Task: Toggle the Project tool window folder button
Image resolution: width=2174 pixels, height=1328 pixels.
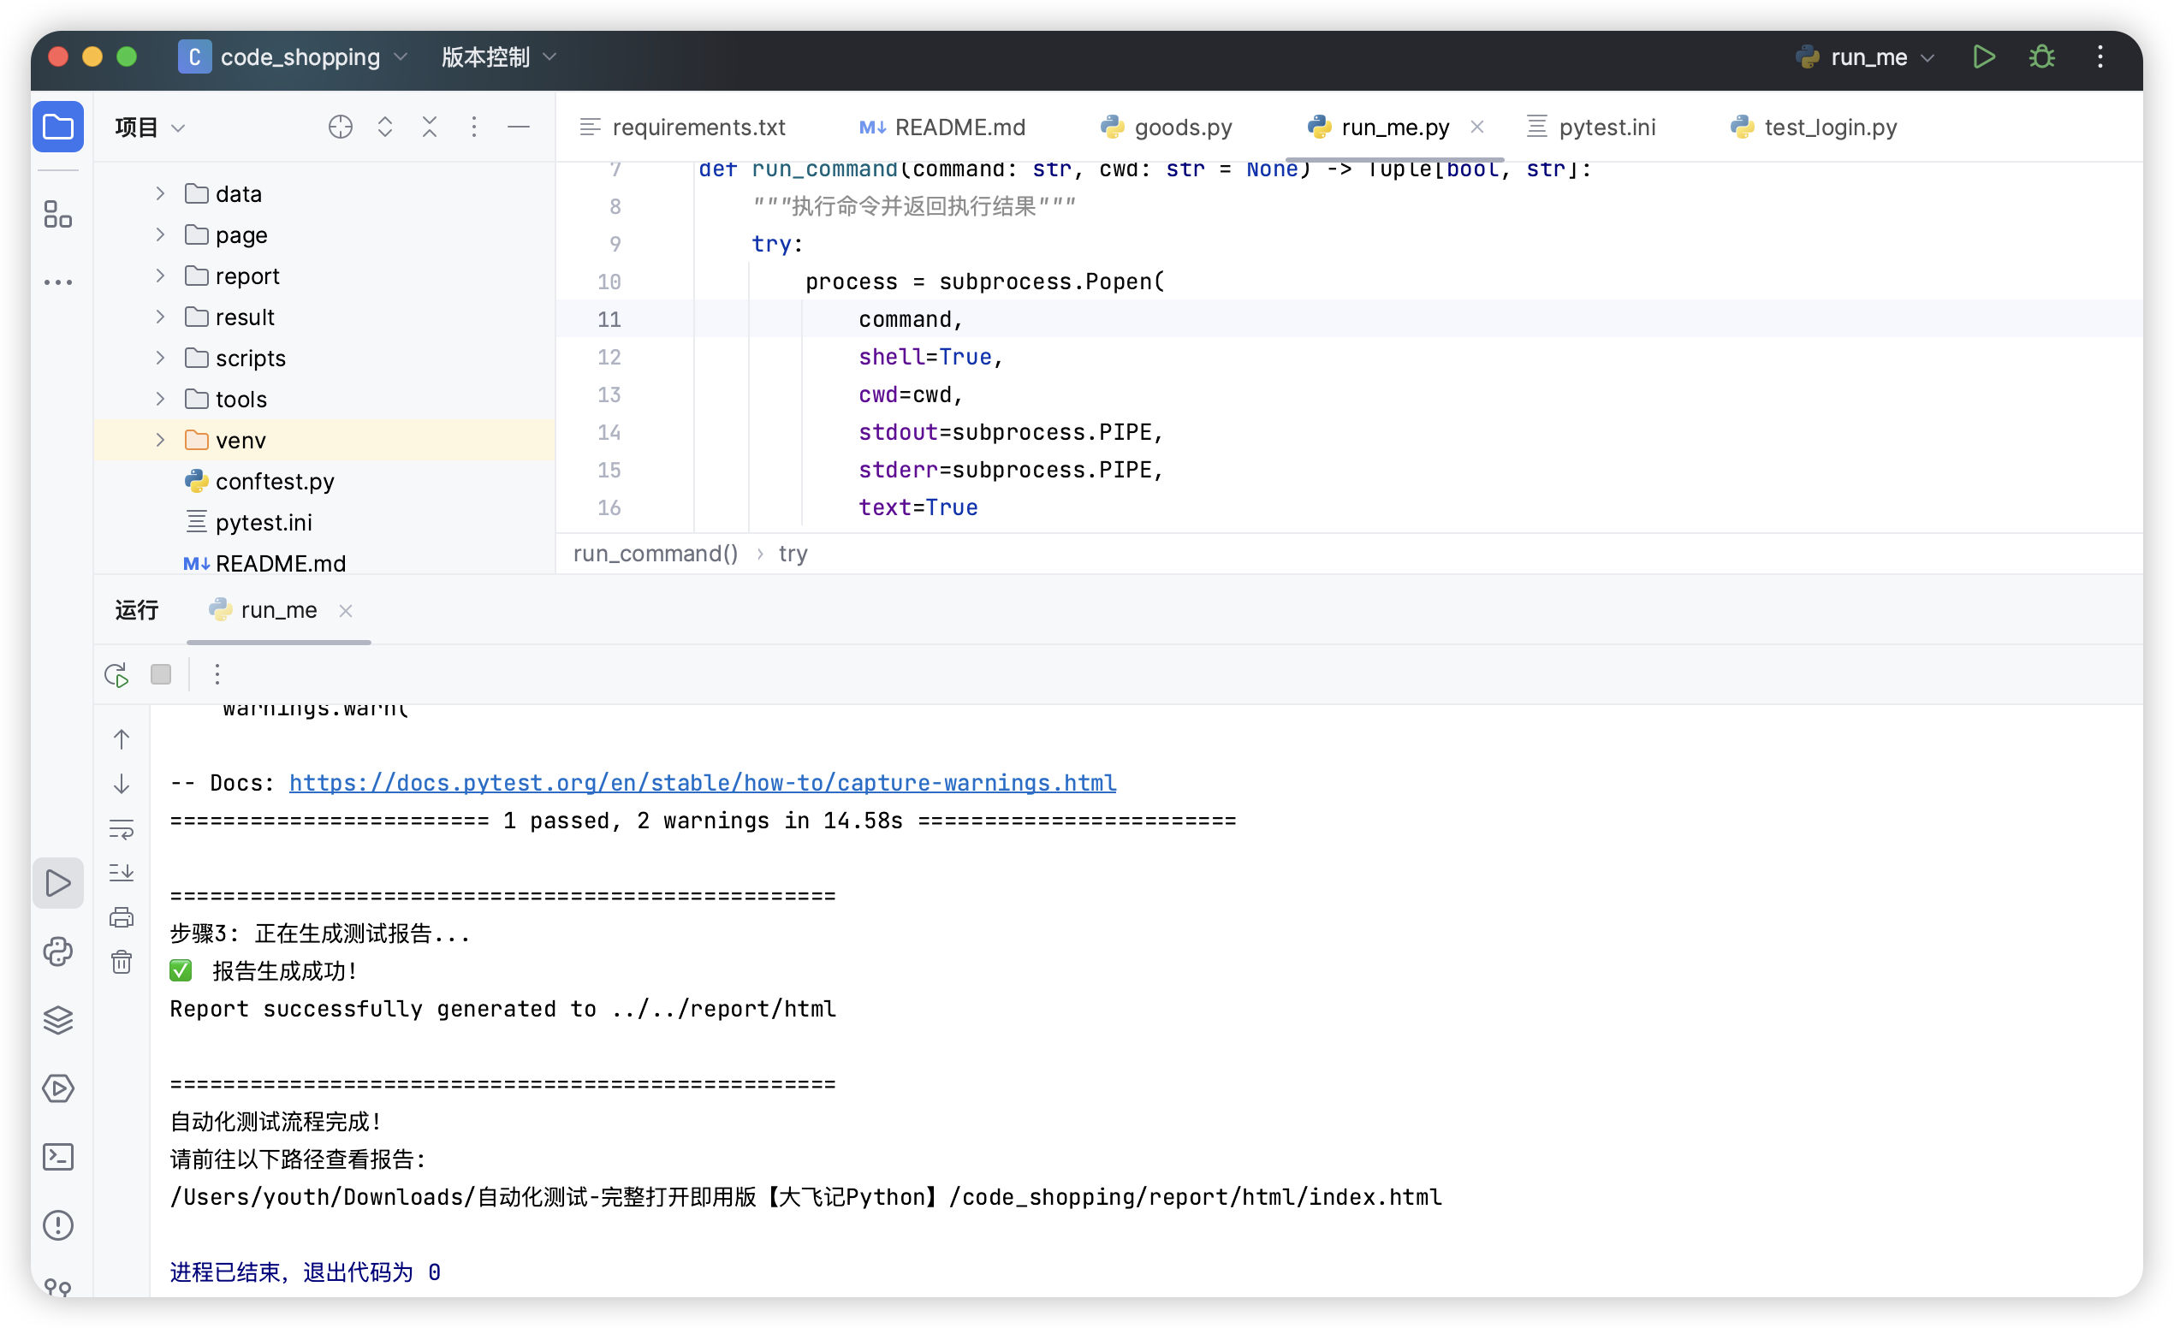Action: coord(58,127)
